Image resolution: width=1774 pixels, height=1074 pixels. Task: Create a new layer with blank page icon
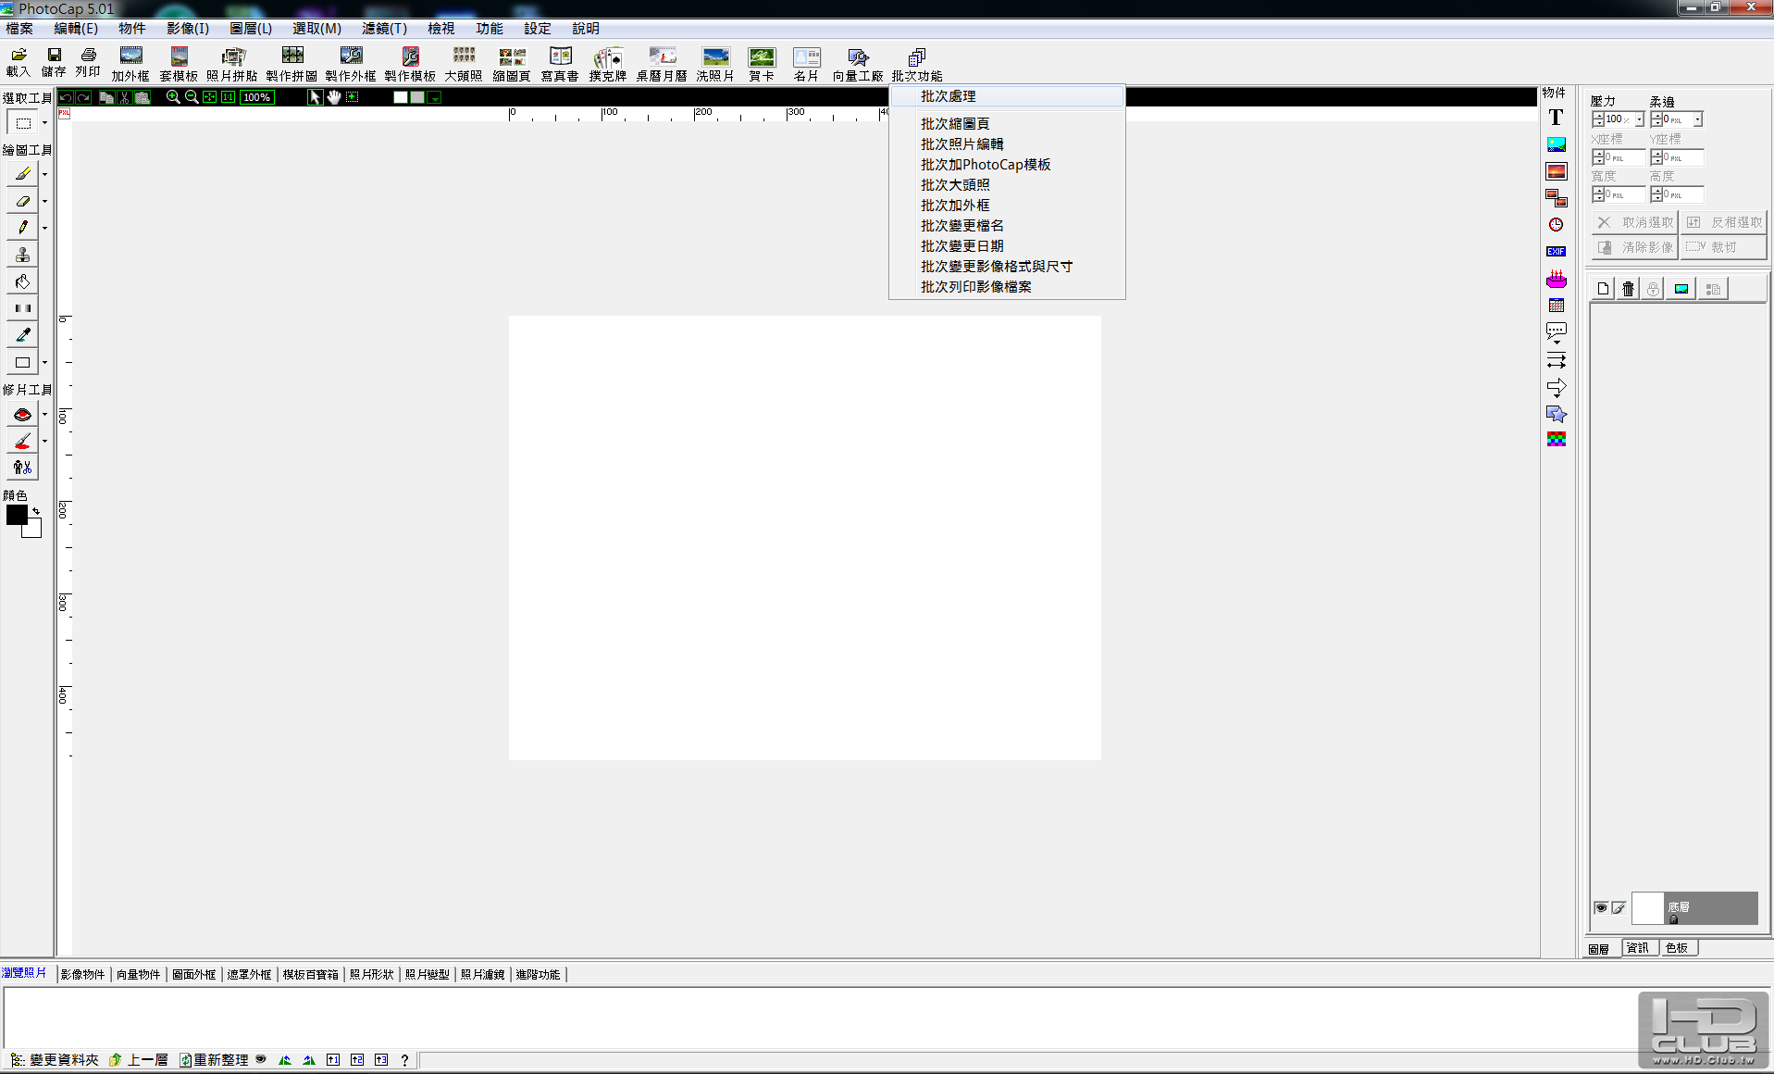(x=1603, y=289)
